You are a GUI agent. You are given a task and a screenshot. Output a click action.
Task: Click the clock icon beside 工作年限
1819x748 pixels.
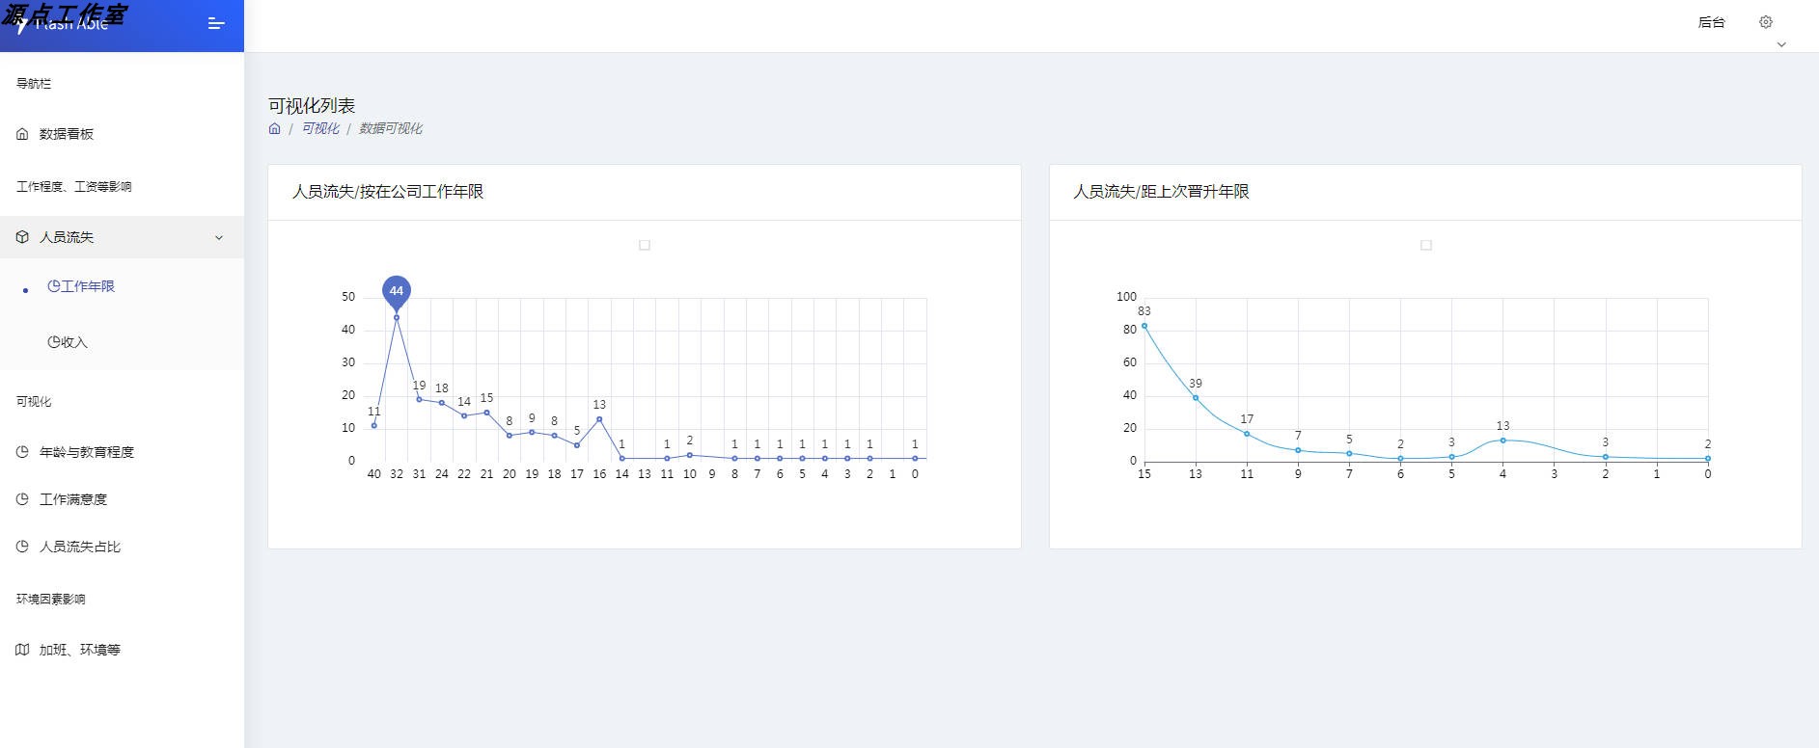point(54,286)
